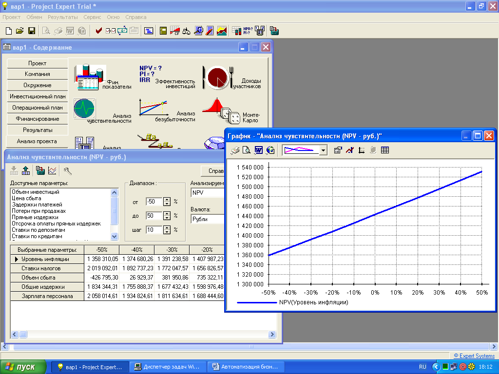Open the balance scales toolbar icon

[187, 31]
